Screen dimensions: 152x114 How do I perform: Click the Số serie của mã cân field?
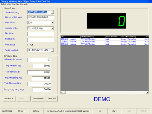[x=39, y=60]
